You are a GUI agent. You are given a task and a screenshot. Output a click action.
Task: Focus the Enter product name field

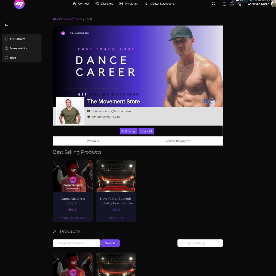[76, 243]
